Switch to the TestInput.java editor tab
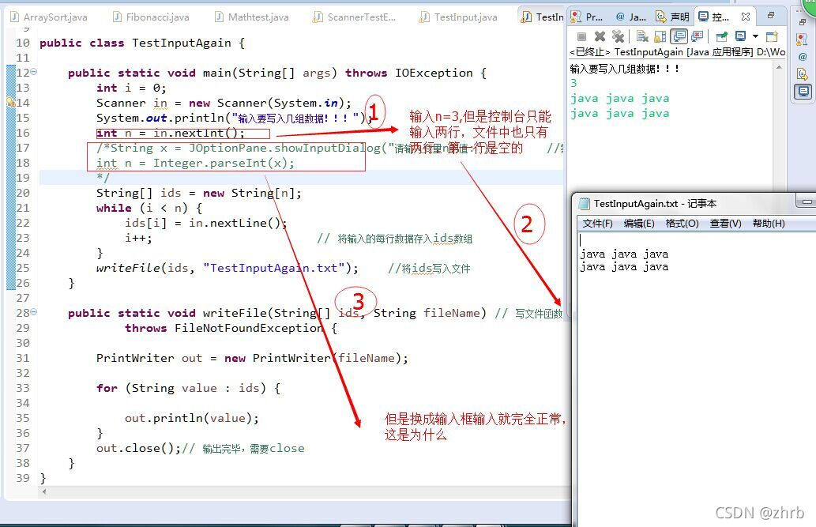The image size is (816, 527). [x=458, y=17]
